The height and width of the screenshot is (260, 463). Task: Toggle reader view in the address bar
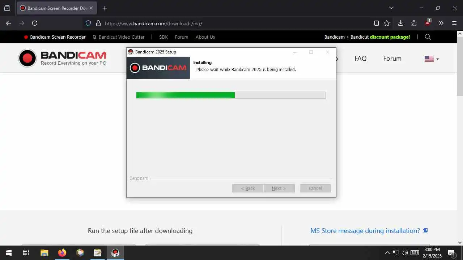pyautogui.click(x=377, y=23)
